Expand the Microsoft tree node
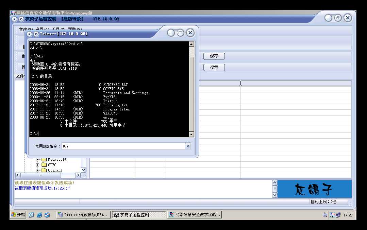367x230 pixels. coord(37,160)
